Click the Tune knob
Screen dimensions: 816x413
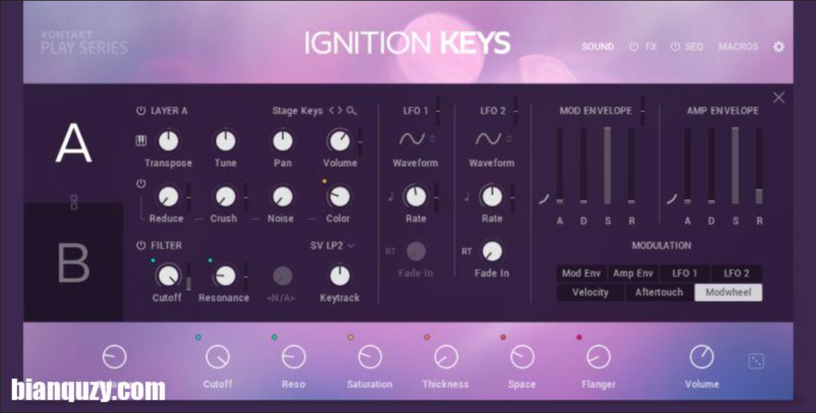pos(225,141)
